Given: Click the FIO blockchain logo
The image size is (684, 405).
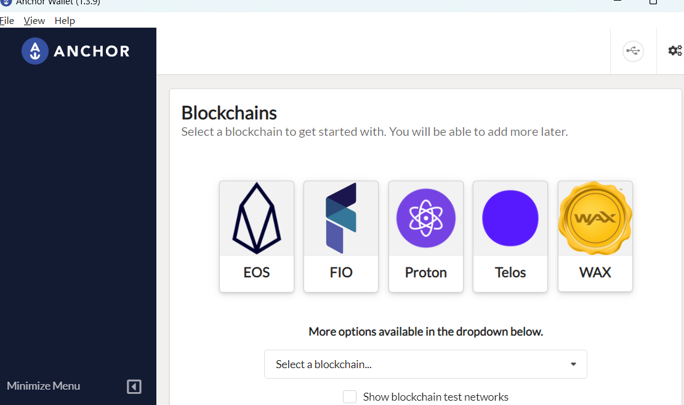Looking at the screenshot, I should pyautogui.click(x=340, y=218).
